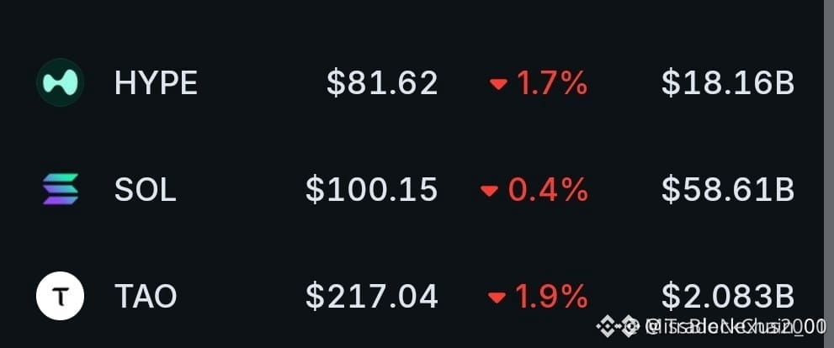This screenshot has height=348, width=834.
Task: Click the Solana SOL logo icon
Action: click(x=60, y=189)
